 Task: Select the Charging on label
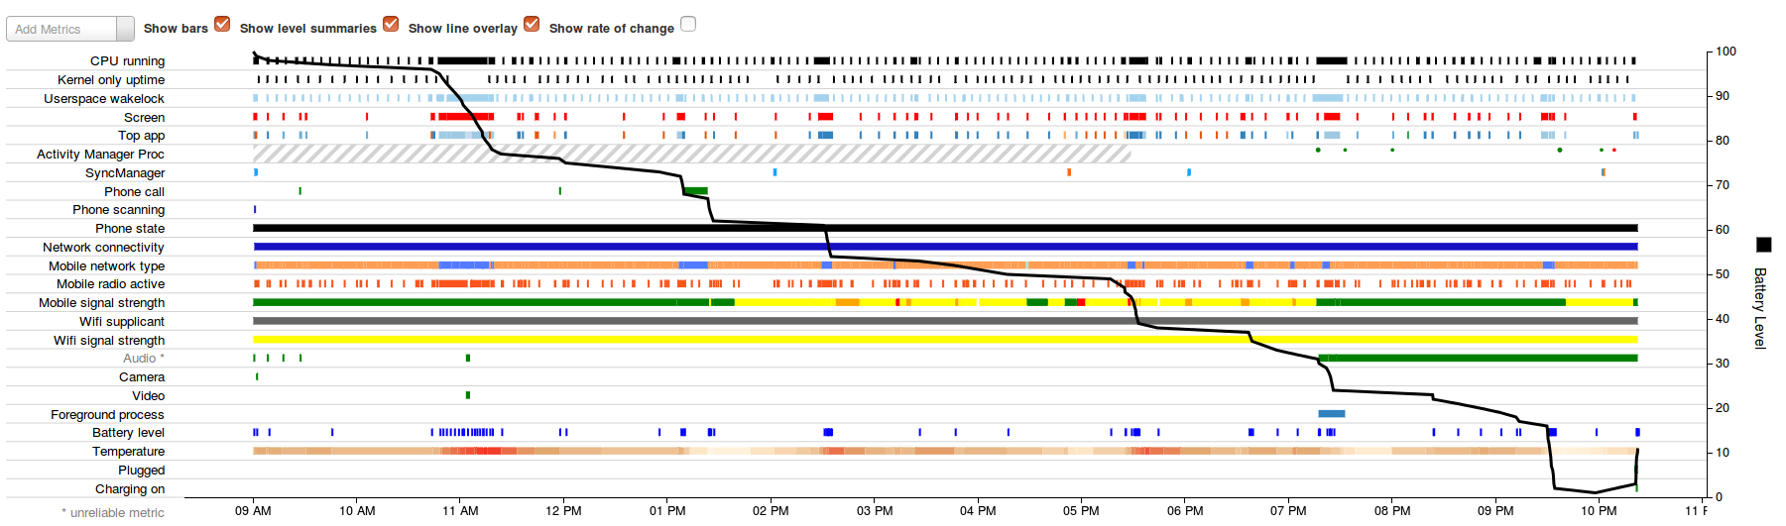[130, 489]
